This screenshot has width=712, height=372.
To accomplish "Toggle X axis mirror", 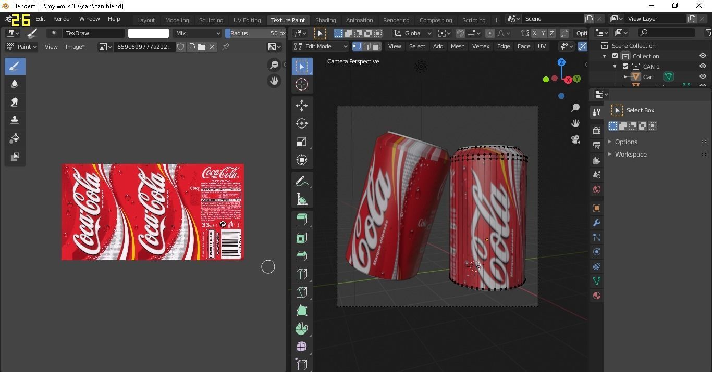I will pyautogui.click(x=535, y=33).
